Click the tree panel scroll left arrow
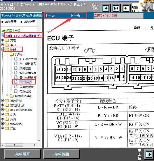 3,145
